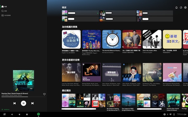The width and height of the screenshot is (188, 117).
Task: Go to Home in the sidebar
Action: pyautogui.click(x=4, y=6)
